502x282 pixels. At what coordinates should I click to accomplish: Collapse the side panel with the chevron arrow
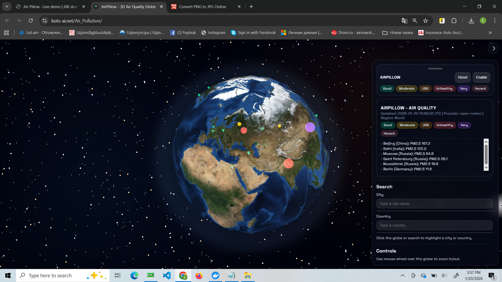tap(493, 48)
